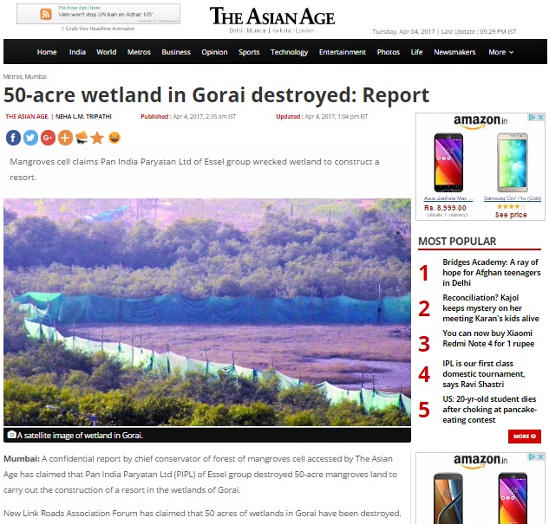The height and width of the screenshot is (524, 549).
Task: Click The Asian Age logo
Action: click(272, 16)
